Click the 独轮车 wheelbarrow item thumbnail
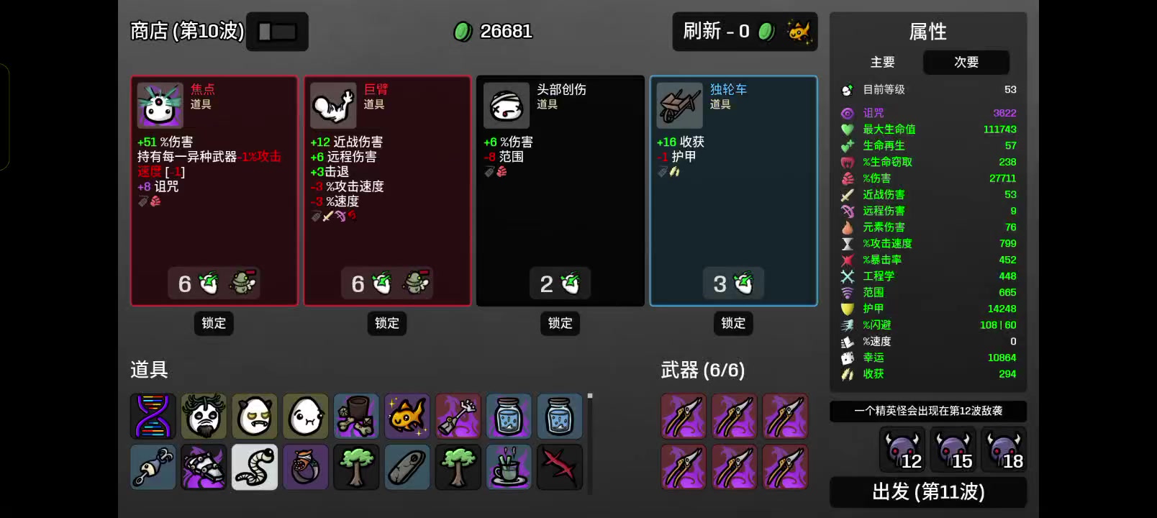Viewport: 1157px width, 518px height. click(679, 105)
